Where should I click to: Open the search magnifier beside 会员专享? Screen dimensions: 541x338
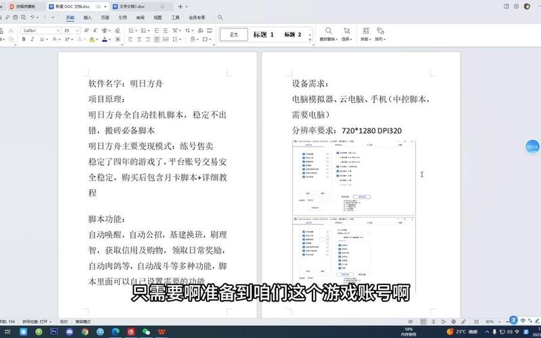coord(220,18)
